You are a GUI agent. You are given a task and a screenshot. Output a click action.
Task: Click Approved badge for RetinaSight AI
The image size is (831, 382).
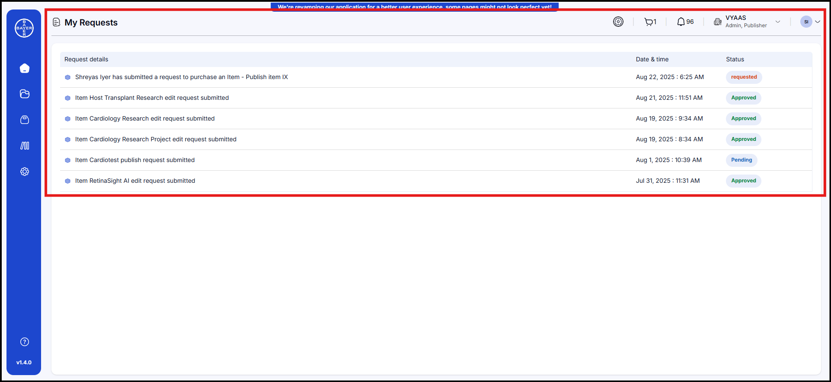coord(744,181)
